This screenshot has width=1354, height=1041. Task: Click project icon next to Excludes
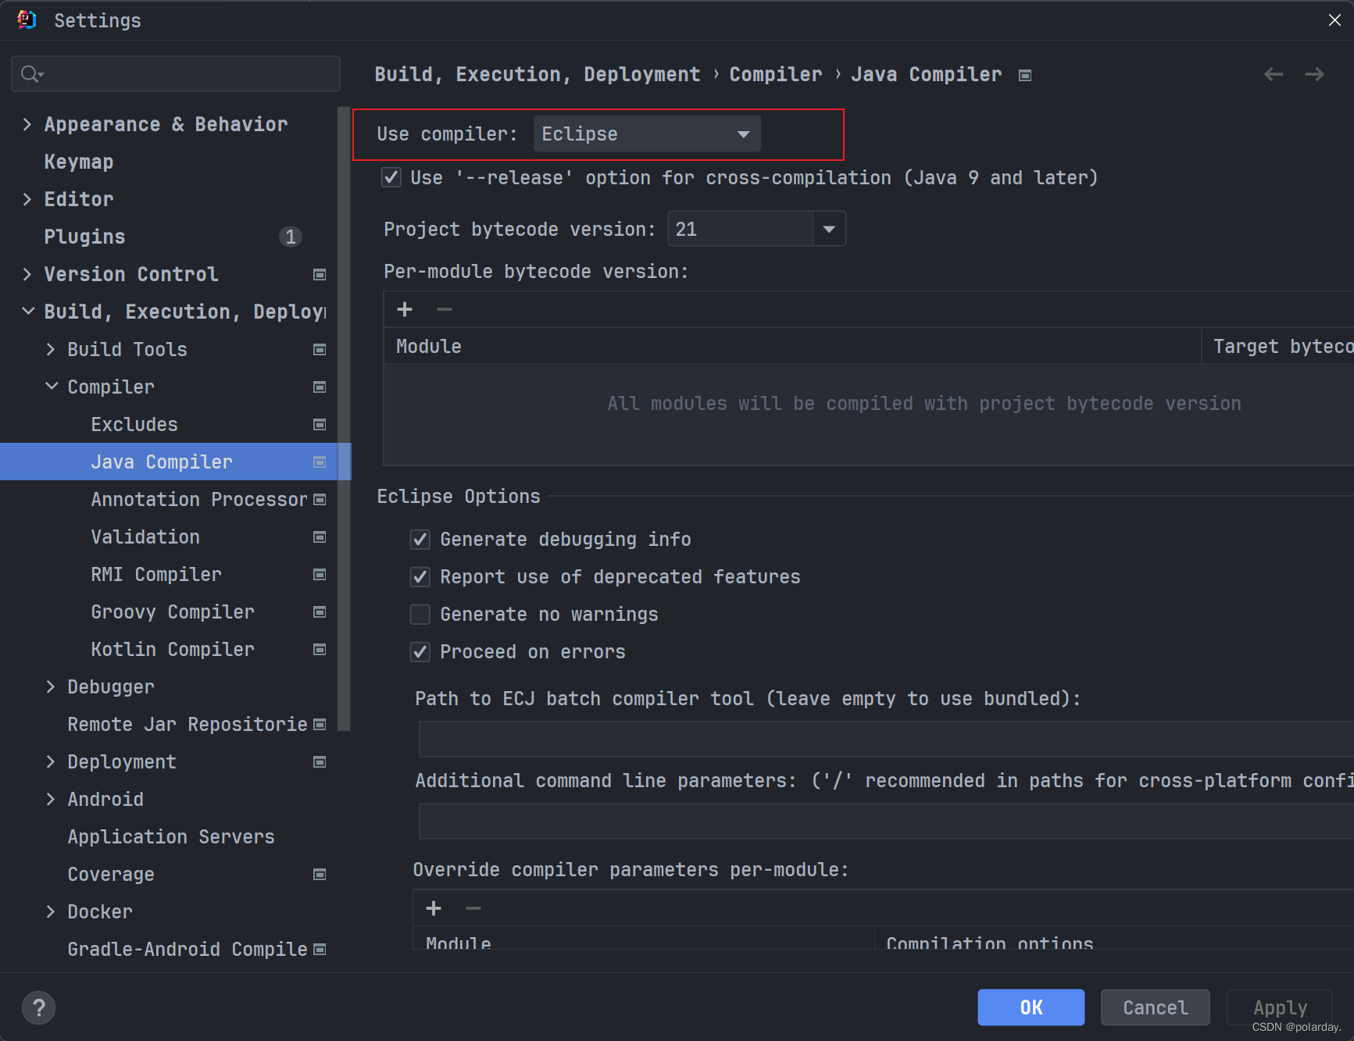coord(320,424)
